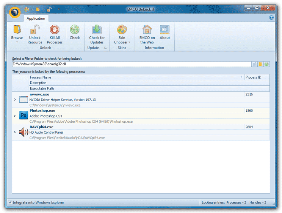Expand the RAVCpl64.exe process row
Image resolution: width=282 pixels, height=213 pixels.
coord(15,132)
